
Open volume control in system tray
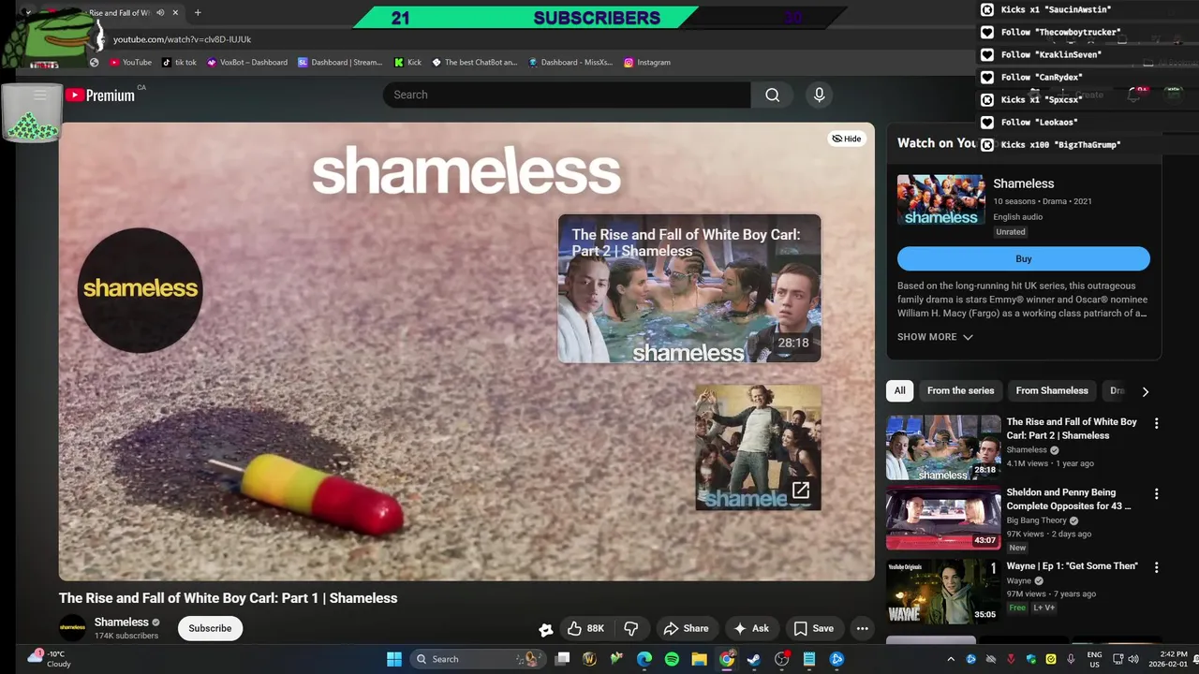[1133, 659]
